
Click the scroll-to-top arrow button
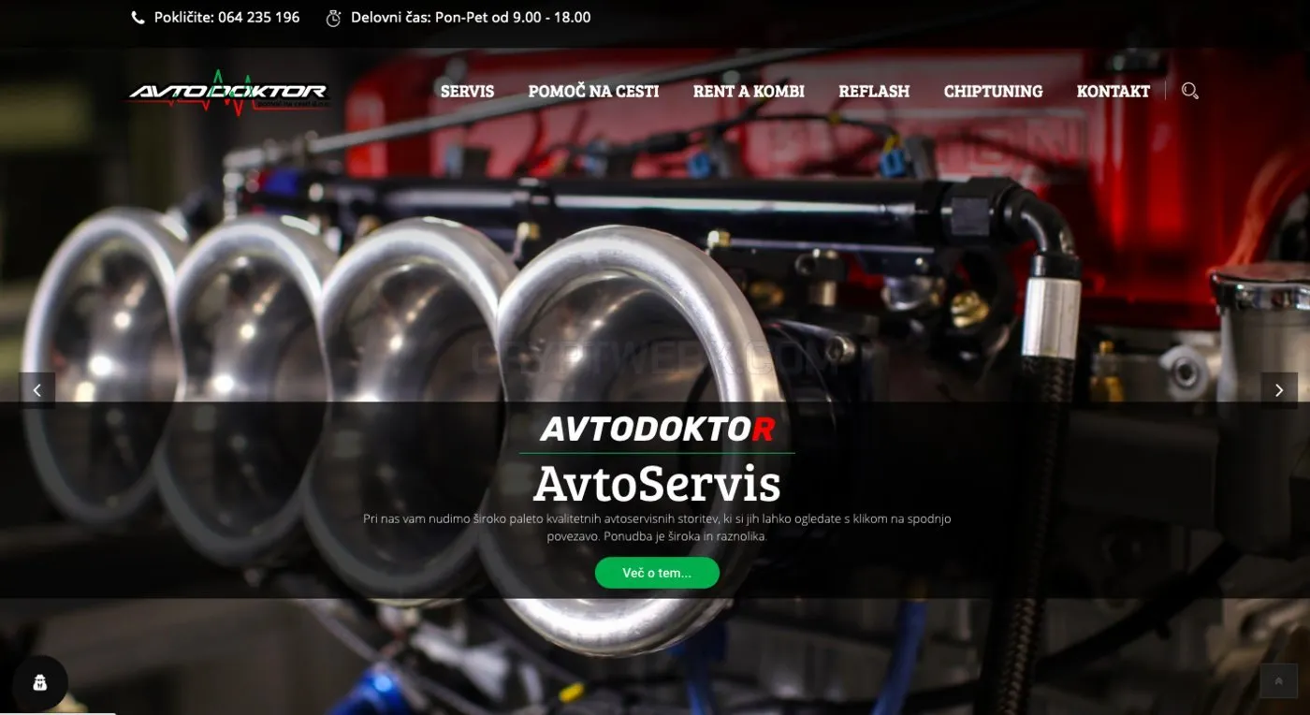tap(1278, 681)
